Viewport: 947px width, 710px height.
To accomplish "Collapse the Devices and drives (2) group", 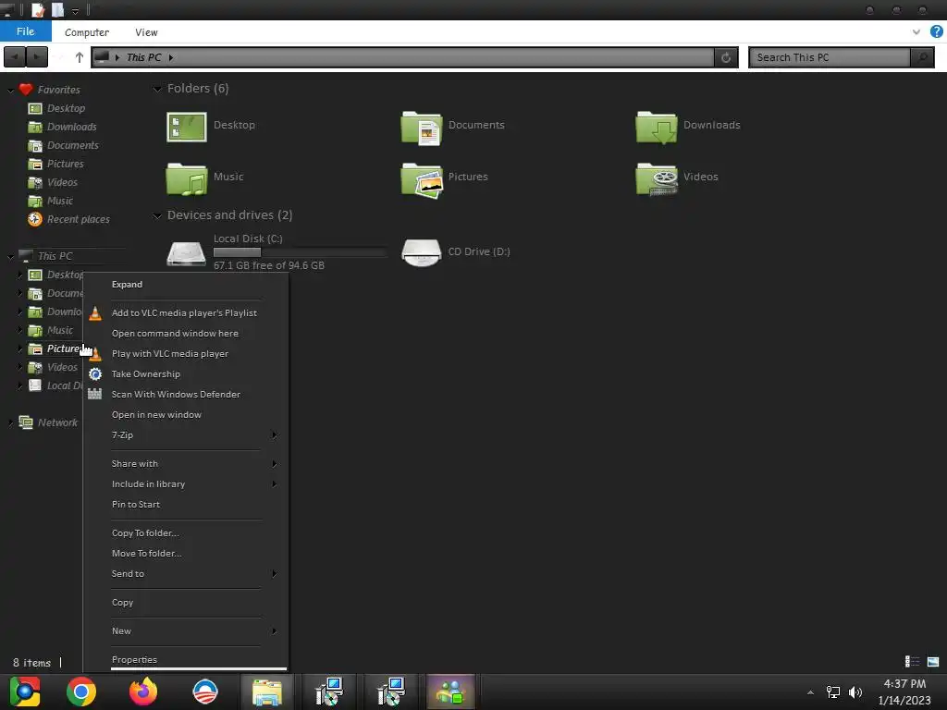I will coord(157,215).
